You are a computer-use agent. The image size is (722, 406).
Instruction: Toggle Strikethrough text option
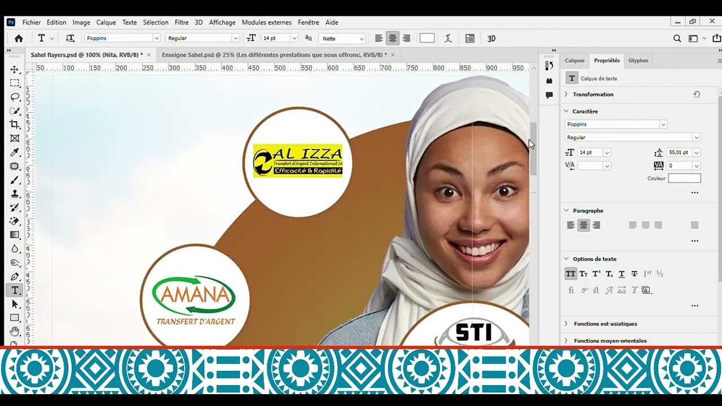(635, 274)
